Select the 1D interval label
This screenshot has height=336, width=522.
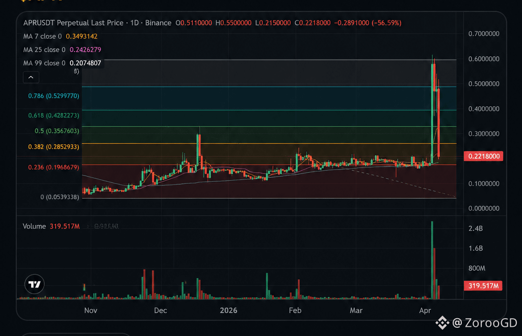point(135,23)
